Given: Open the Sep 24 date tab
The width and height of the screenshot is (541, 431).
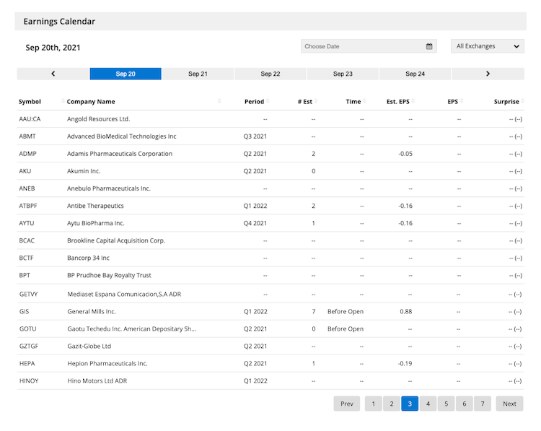Looking at the screenshot, I should 415,74.
